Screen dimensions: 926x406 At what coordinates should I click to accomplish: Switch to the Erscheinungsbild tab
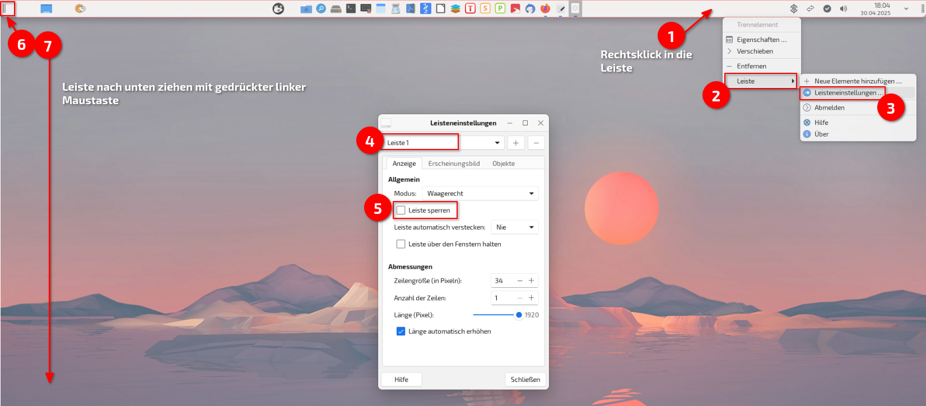click(454, 164)
